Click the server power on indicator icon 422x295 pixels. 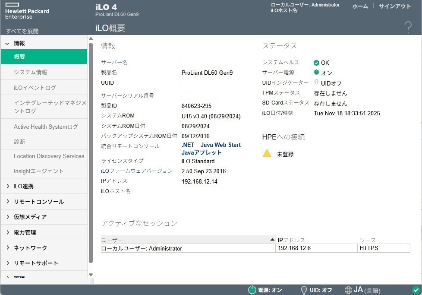point(316,73)
